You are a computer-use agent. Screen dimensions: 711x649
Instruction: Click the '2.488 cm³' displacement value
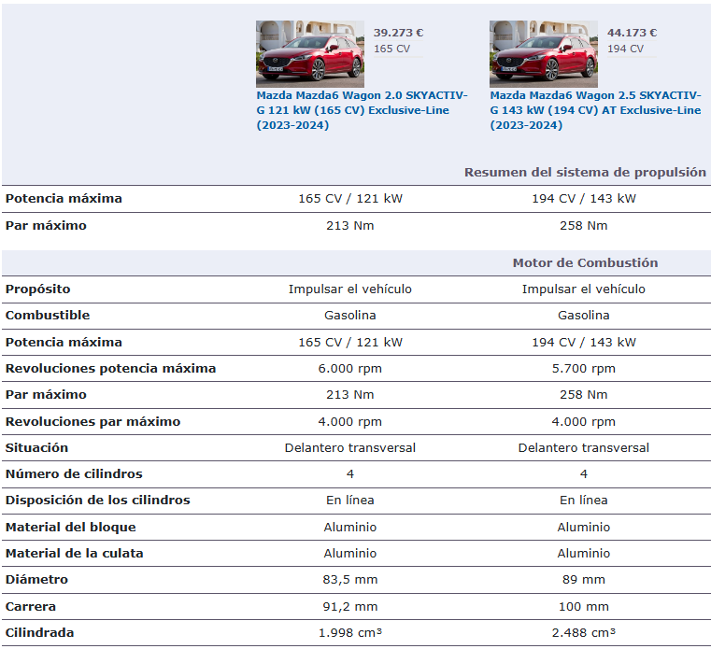(584, 633)
